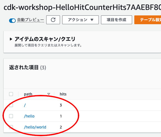Click the 自動プレビュー label text
The width and height of the screenshot is (161, 137).
click(x=31, y=20)
